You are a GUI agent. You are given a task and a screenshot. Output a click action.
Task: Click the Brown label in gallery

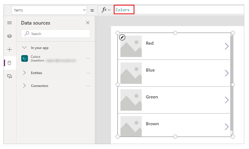tap(152, 124)
